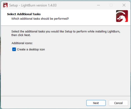Click the "Select the additional tasks you would like" sentence
131x109 pixels.
point(38,31)
